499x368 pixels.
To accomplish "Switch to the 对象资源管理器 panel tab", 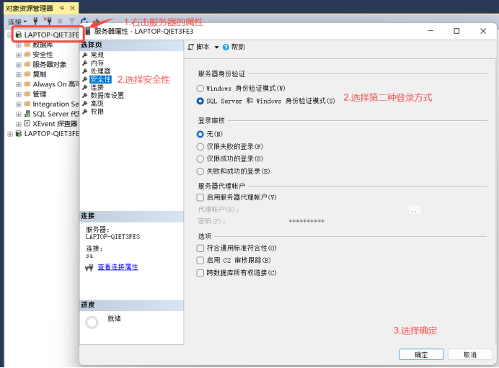I will (30, 8).
